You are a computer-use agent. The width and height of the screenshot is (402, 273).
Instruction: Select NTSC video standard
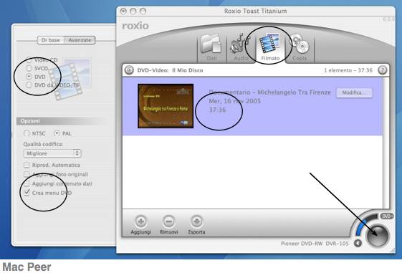pos(27,133)
